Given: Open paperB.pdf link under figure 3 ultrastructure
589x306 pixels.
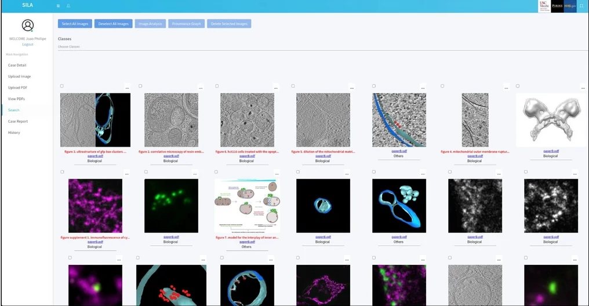Looking at the screenshot, I should point(95,156).
